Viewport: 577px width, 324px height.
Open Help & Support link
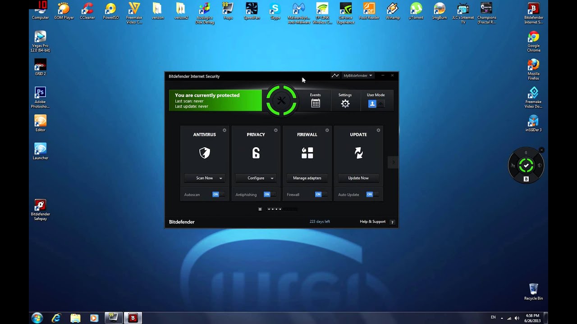373,222
